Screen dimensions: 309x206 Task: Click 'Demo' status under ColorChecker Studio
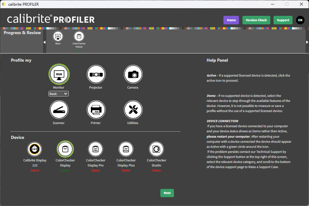pos(157,170)
